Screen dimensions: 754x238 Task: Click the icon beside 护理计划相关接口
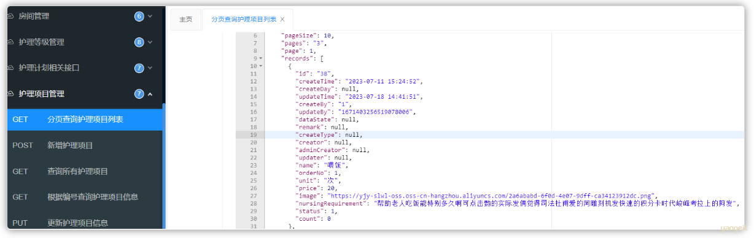[x=10, y=67]
